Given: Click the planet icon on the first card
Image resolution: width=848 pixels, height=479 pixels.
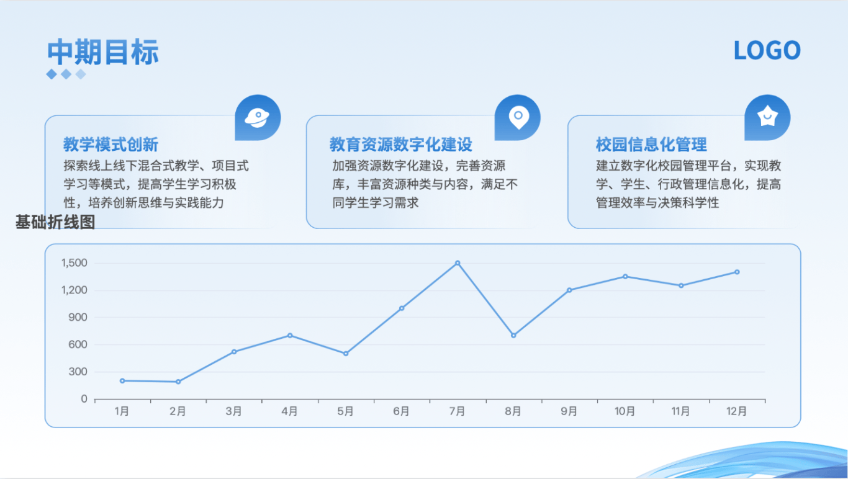Looking at the screenshot, I should tap(257, 117).
